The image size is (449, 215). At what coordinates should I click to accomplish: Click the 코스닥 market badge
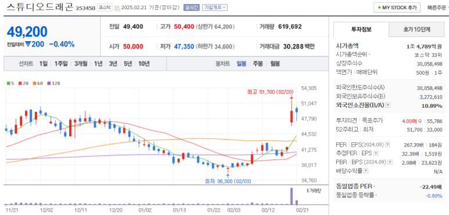[x=104, y=8]
